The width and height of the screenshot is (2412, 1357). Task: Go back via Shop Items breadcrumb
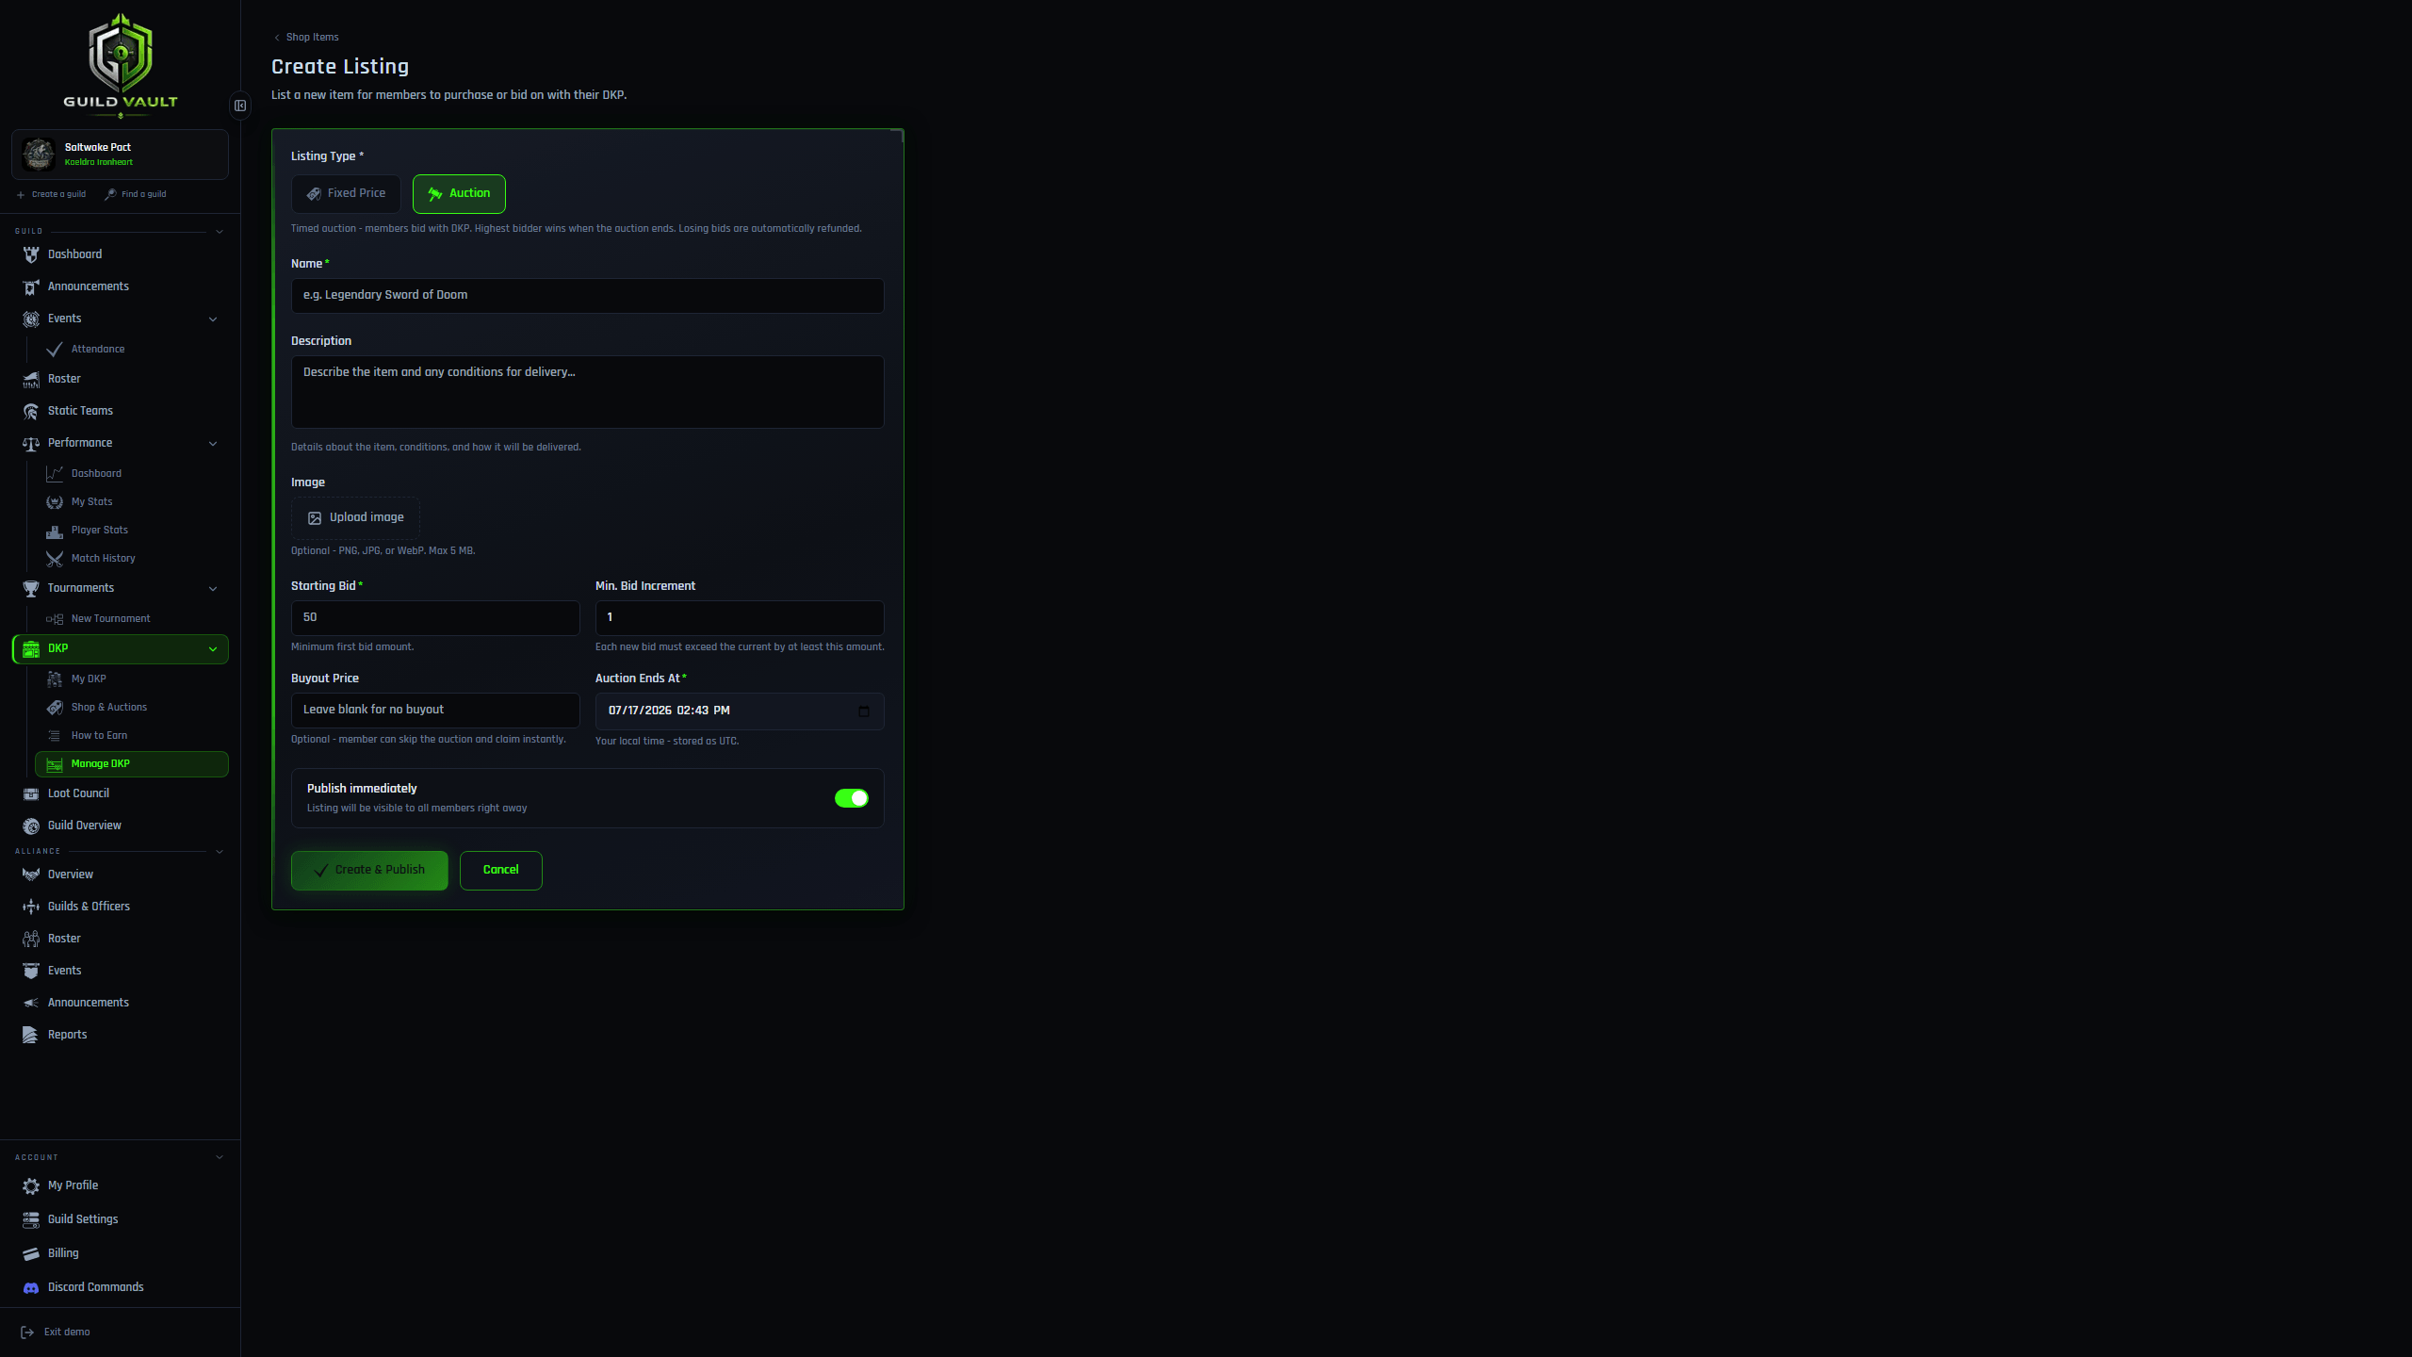point(306,38)
